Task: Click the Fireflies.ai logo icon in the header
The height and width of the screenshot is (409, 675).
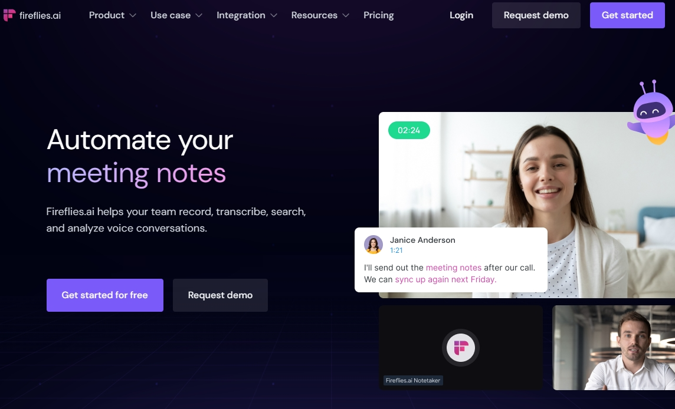Action: [9, 15]
